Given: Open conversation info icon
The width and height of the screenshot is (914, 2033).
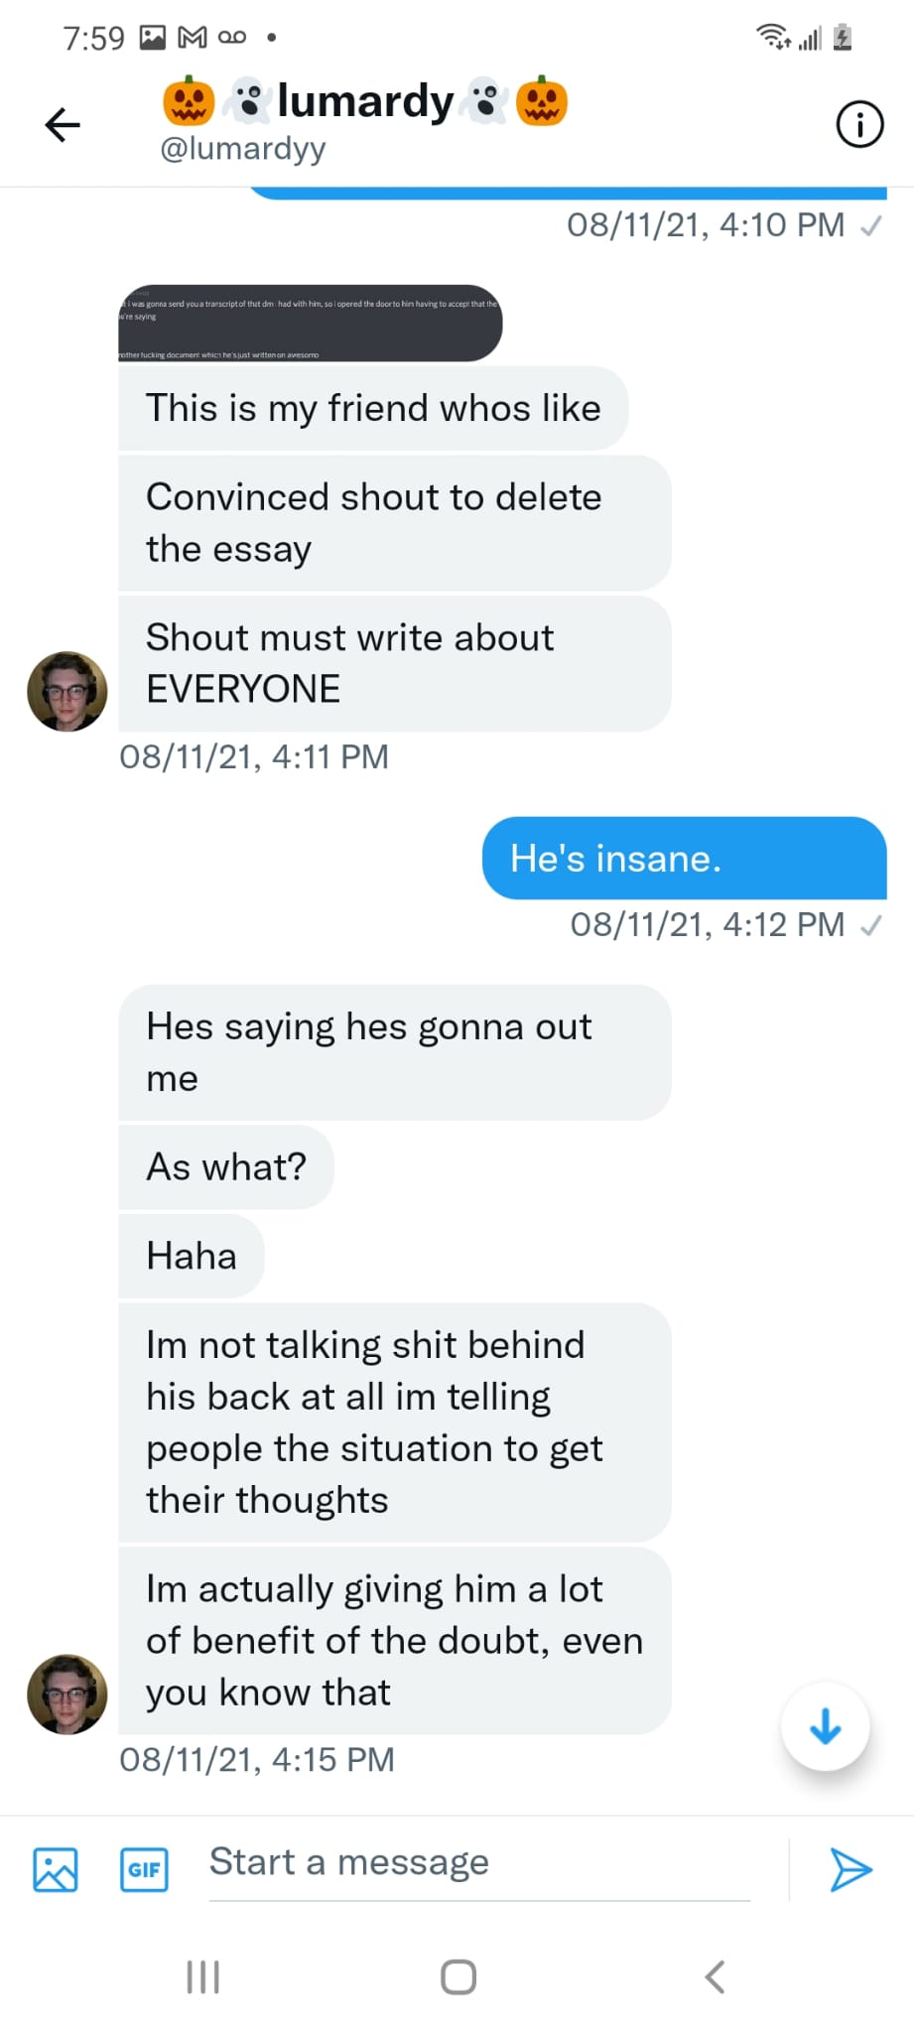Looking at the screenshot, I should (x=858, y=125).
